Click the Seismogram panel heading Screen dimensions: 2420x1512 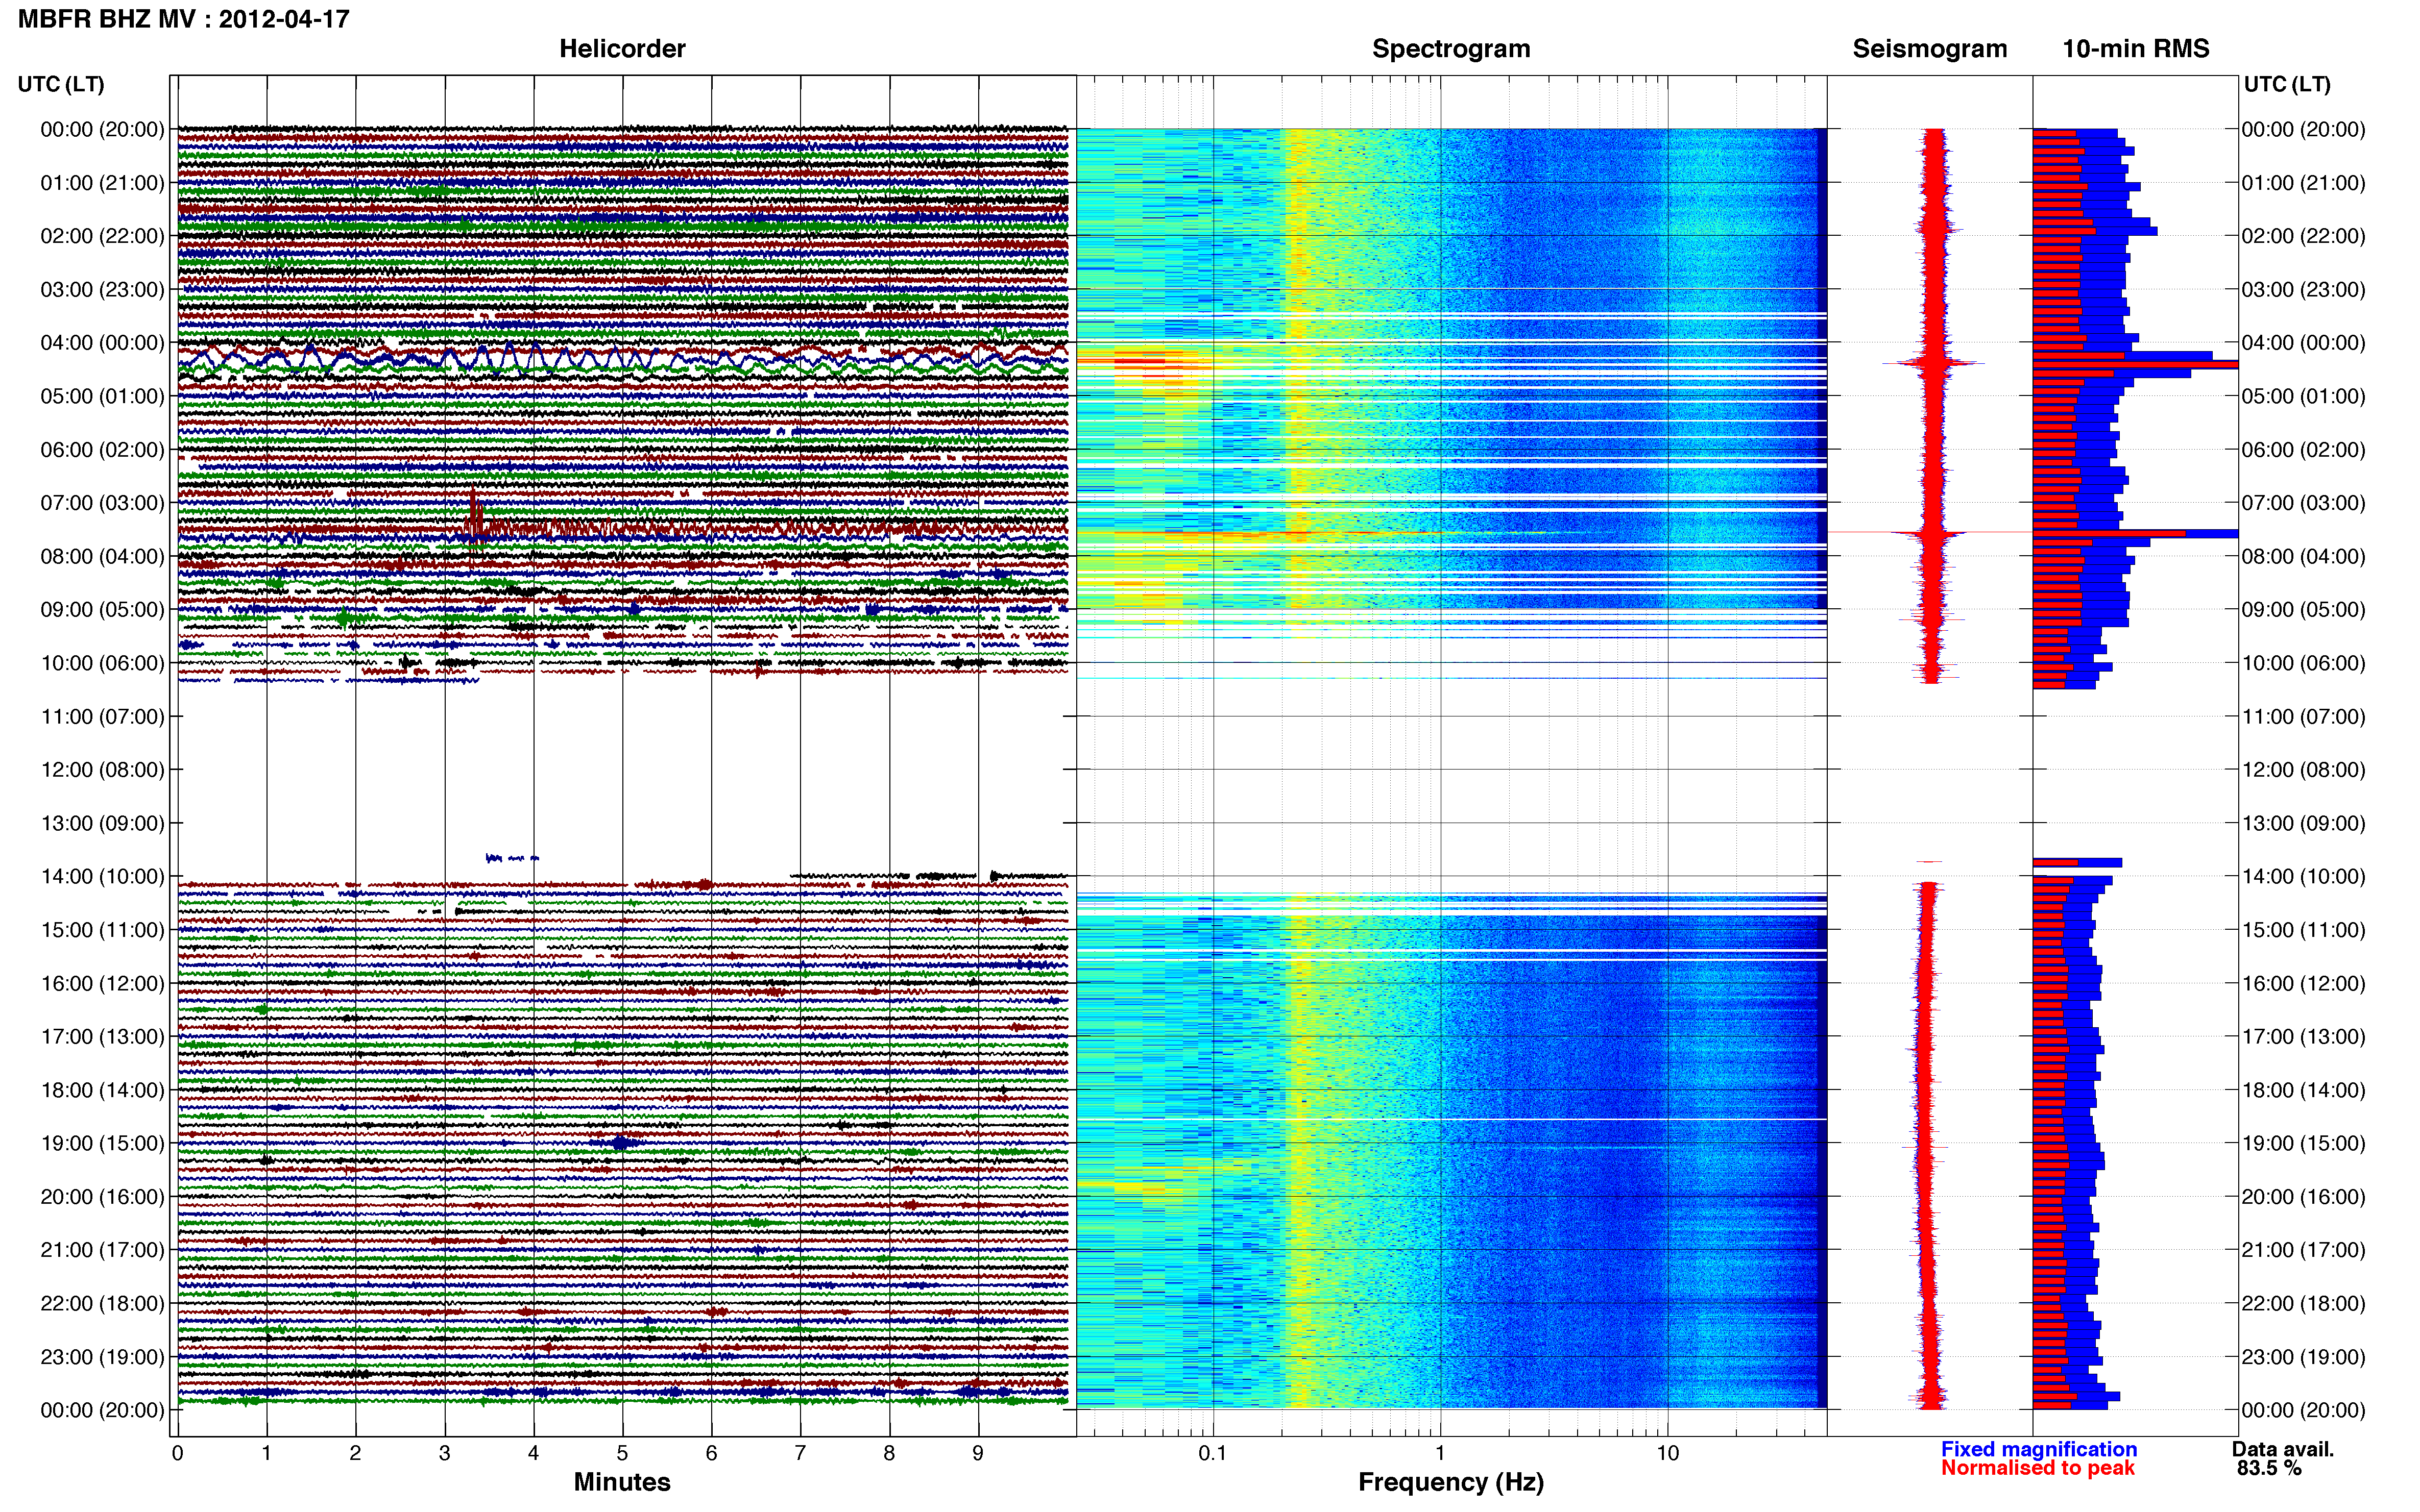click(1930, 49)
